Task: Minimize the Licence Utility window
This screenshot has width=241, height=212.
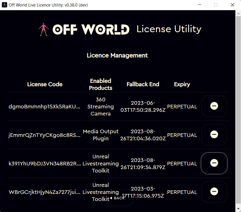Action: point(200,5)
